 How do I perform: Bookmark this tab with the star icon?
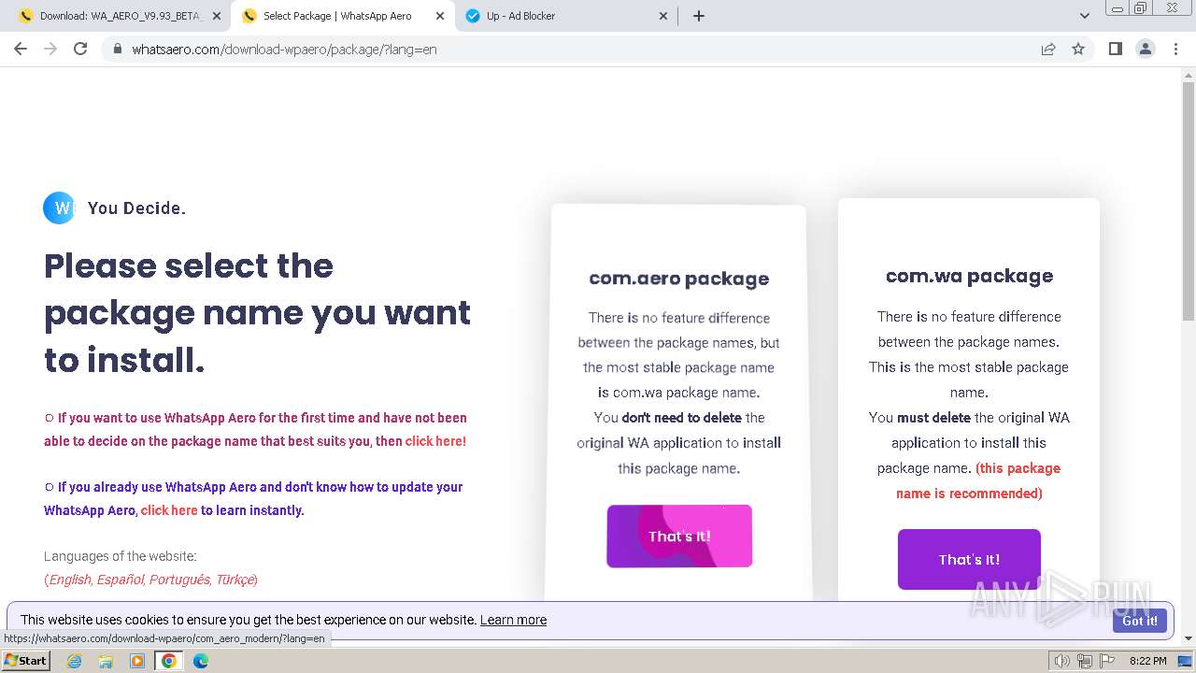coord(1078,49)
